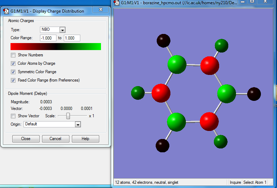Select the top-right red ring atom
The height and width of the screenshot is (188, 277).
[x=210, y=65]
